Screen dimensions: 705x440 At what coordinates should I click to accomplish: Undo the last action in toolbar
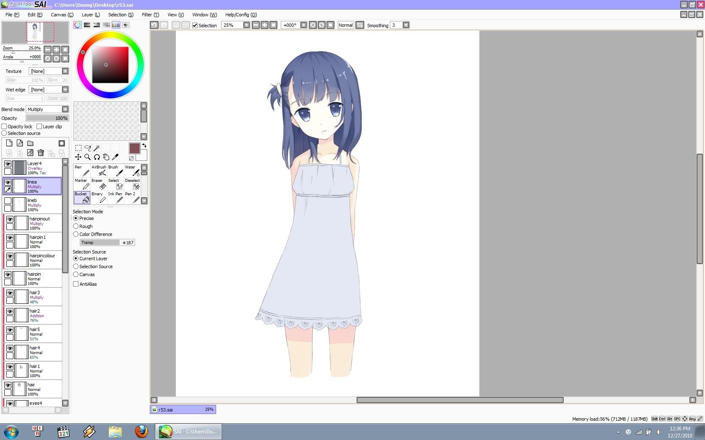tap(154, 25)
